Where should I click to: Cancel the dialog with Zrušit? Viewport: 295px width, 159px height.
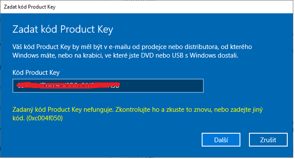tap(268, 140)
